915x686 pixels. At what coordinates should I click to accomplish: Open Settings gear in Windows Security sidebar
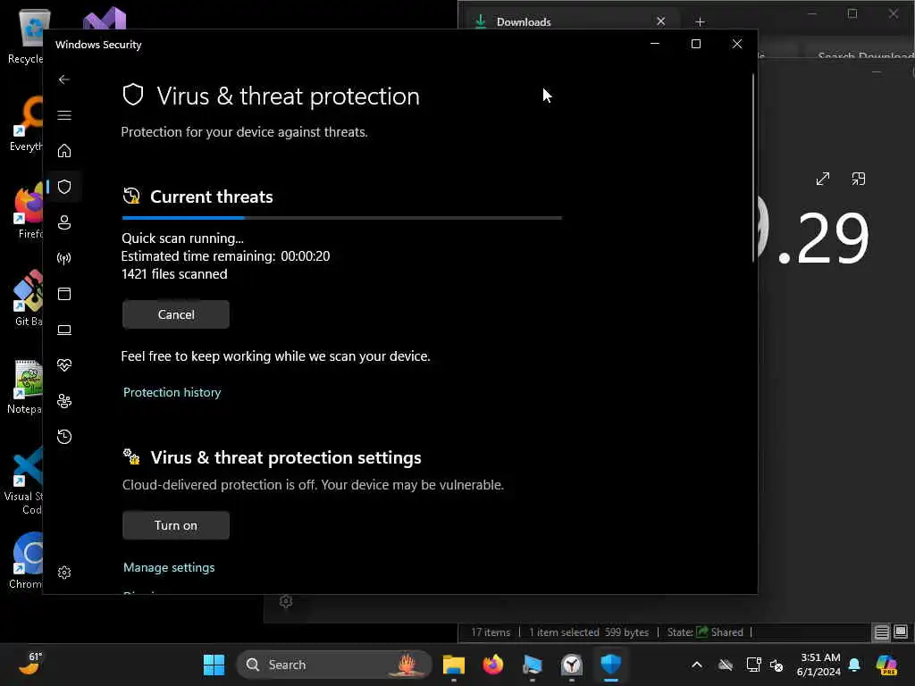click(x=64, y=573)
